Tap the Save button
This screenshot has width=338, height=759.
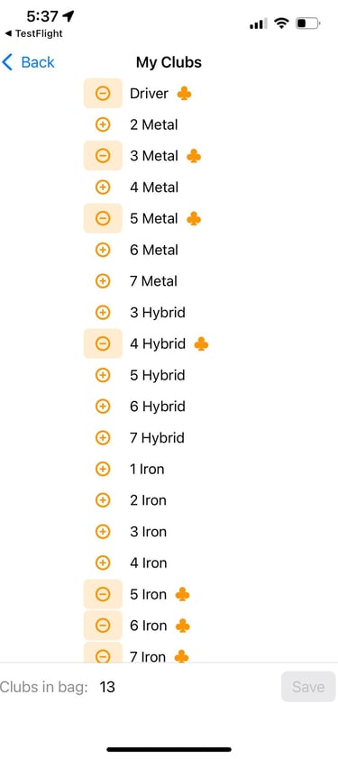(x=308, y=686)
